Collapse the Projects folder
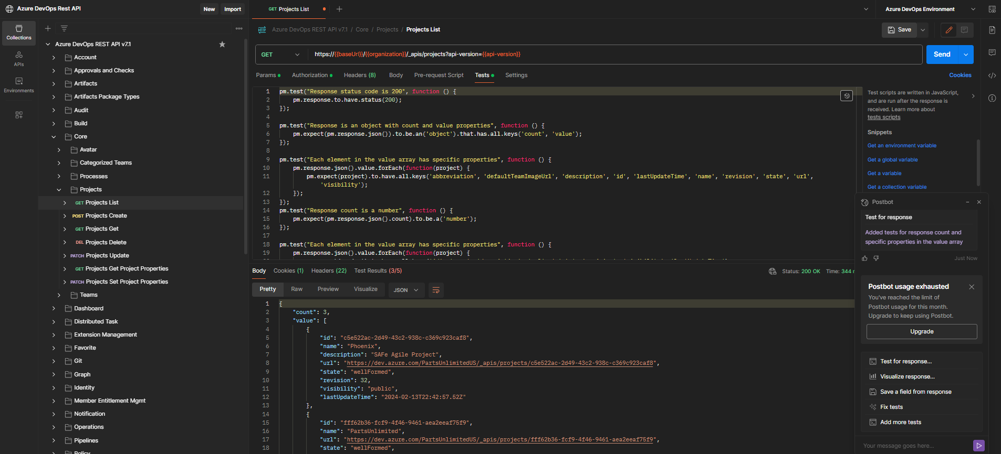The image size is (1001, 454). tap(59, 190)
